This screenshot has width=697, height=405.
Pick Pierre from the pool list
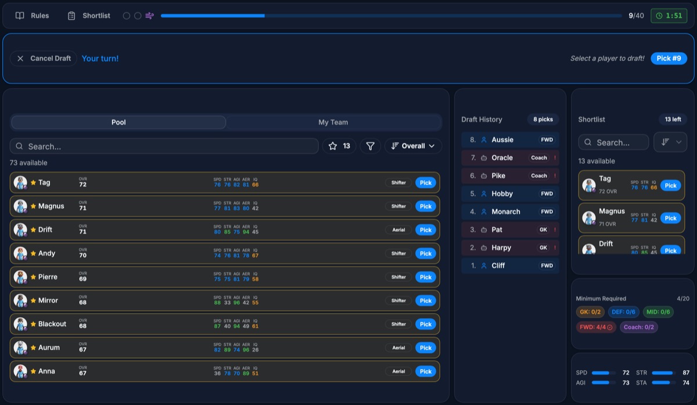[x=426, y=277]
